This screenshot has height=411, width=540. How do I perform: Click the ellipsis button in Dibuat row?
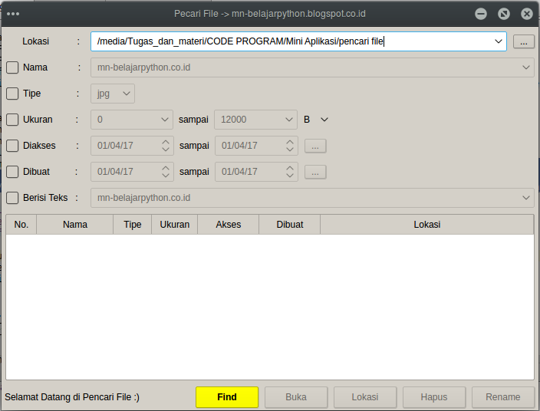315,172
